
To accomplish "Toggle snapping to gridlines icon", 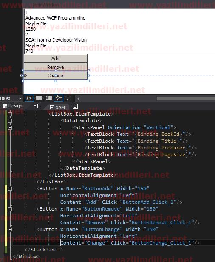I will [49, 98].
